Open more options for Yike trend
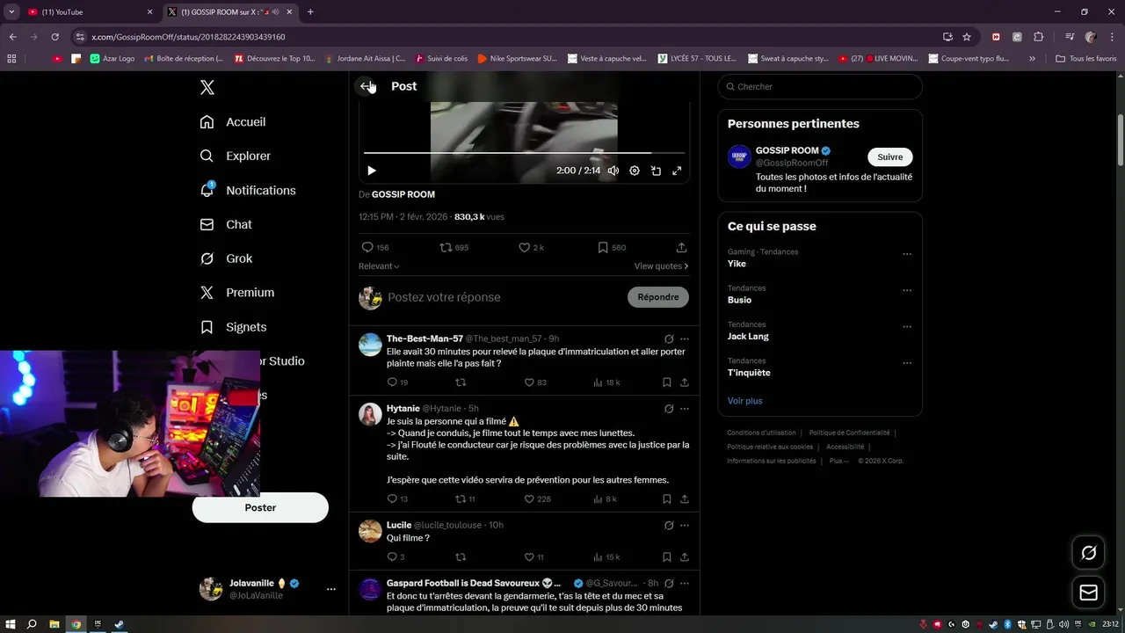 click(x=907, y=254)
